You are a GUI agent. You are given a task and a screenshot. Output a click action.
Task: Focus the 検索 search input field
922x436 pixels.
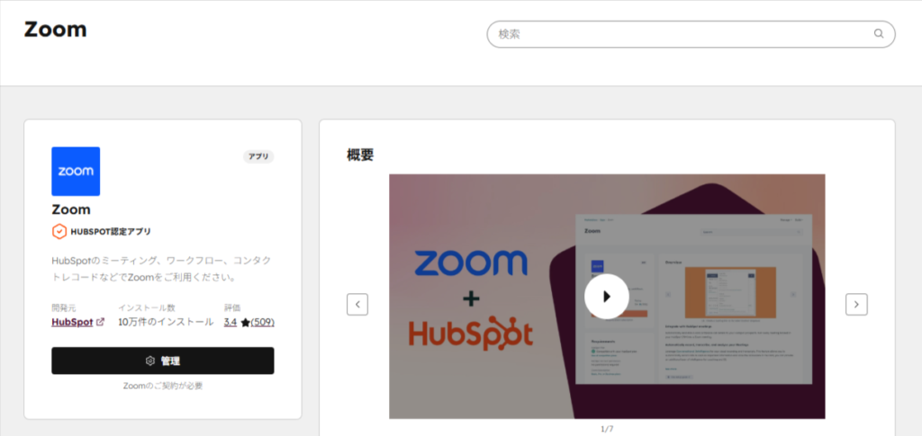coord(691,34)
